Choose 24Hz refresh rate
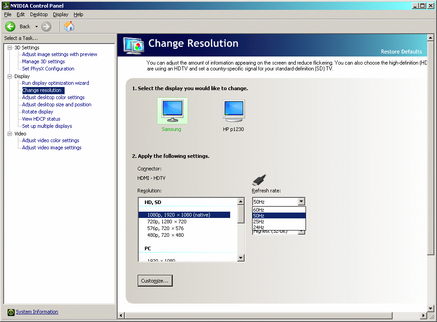Screen dimensions: 437x322 (x=279, y=227)
